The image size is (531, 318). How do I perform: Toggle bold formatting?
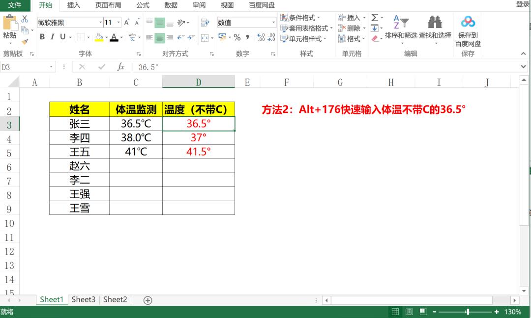(x=42, y=36)
